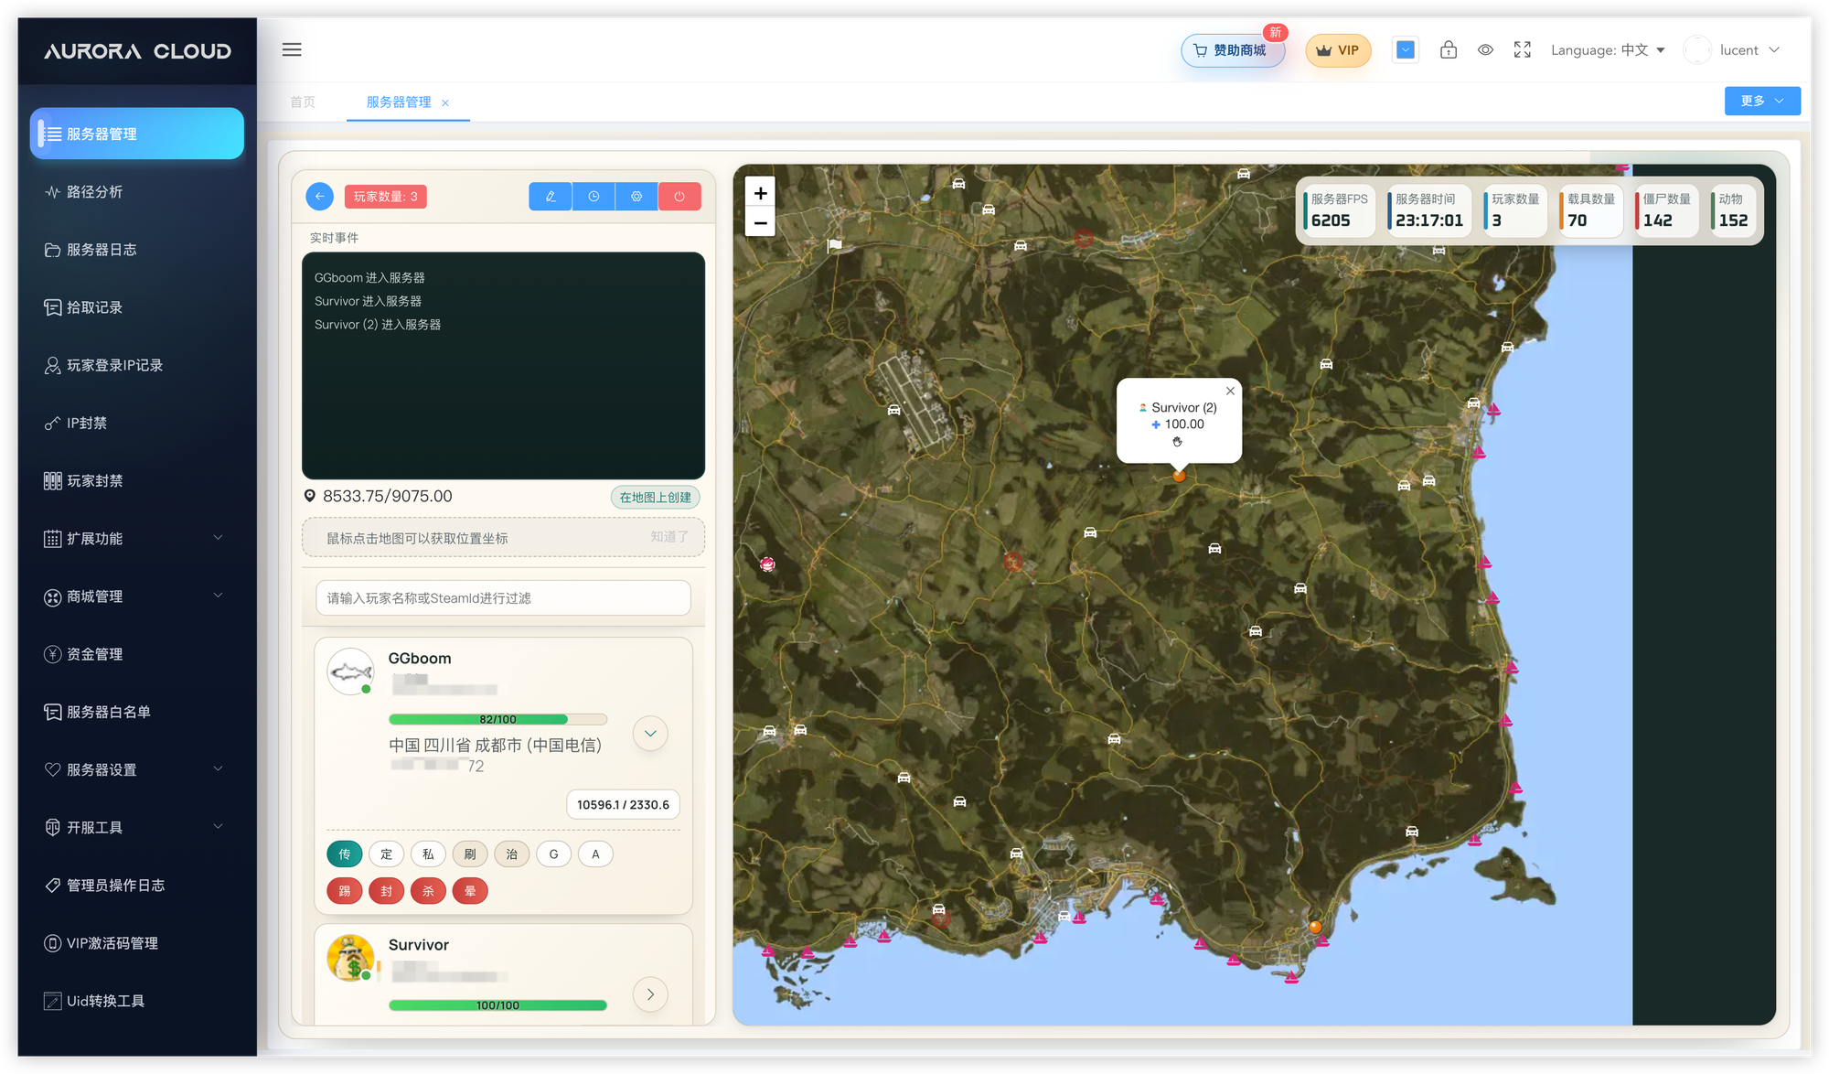This screenshot has width=1829, height=1074.
Task: Expand the 服务器设置 sidebar submenu
Action: point(137,769)
